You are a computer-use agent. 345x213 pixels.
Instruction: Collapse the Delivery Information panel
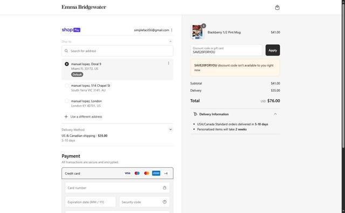tap(275, 114)
